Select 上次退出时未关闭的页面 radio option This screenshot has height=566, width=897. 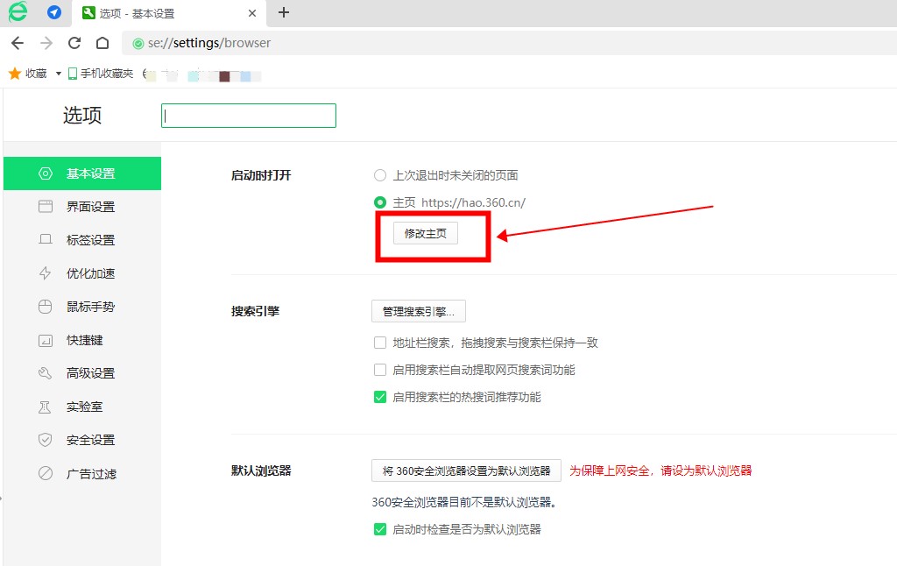[x=380, y=175]
